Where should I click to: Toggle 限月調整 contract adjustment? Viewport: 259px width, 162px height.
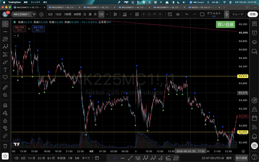242,158
